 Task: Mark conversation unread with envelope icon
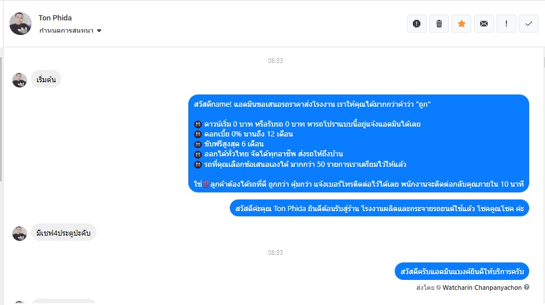pos(484,23)
